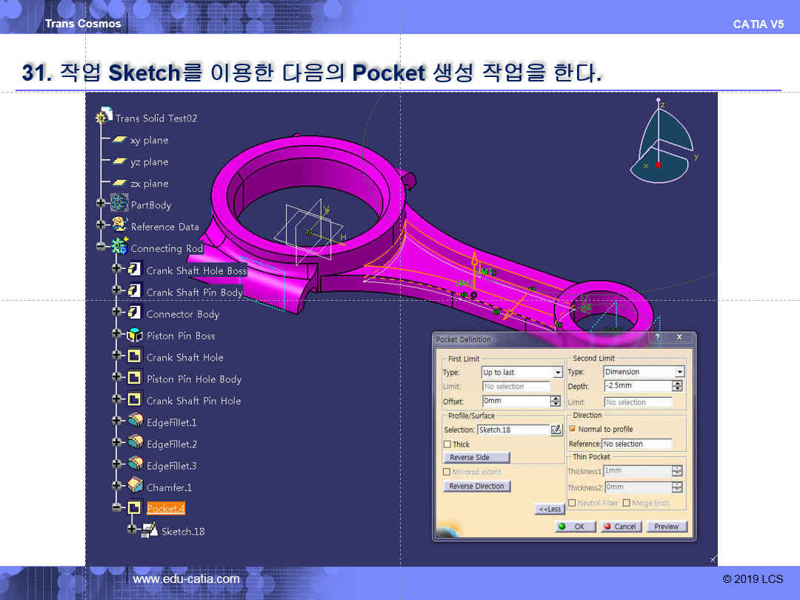Click the help question mark in dialog

[657, 338]
